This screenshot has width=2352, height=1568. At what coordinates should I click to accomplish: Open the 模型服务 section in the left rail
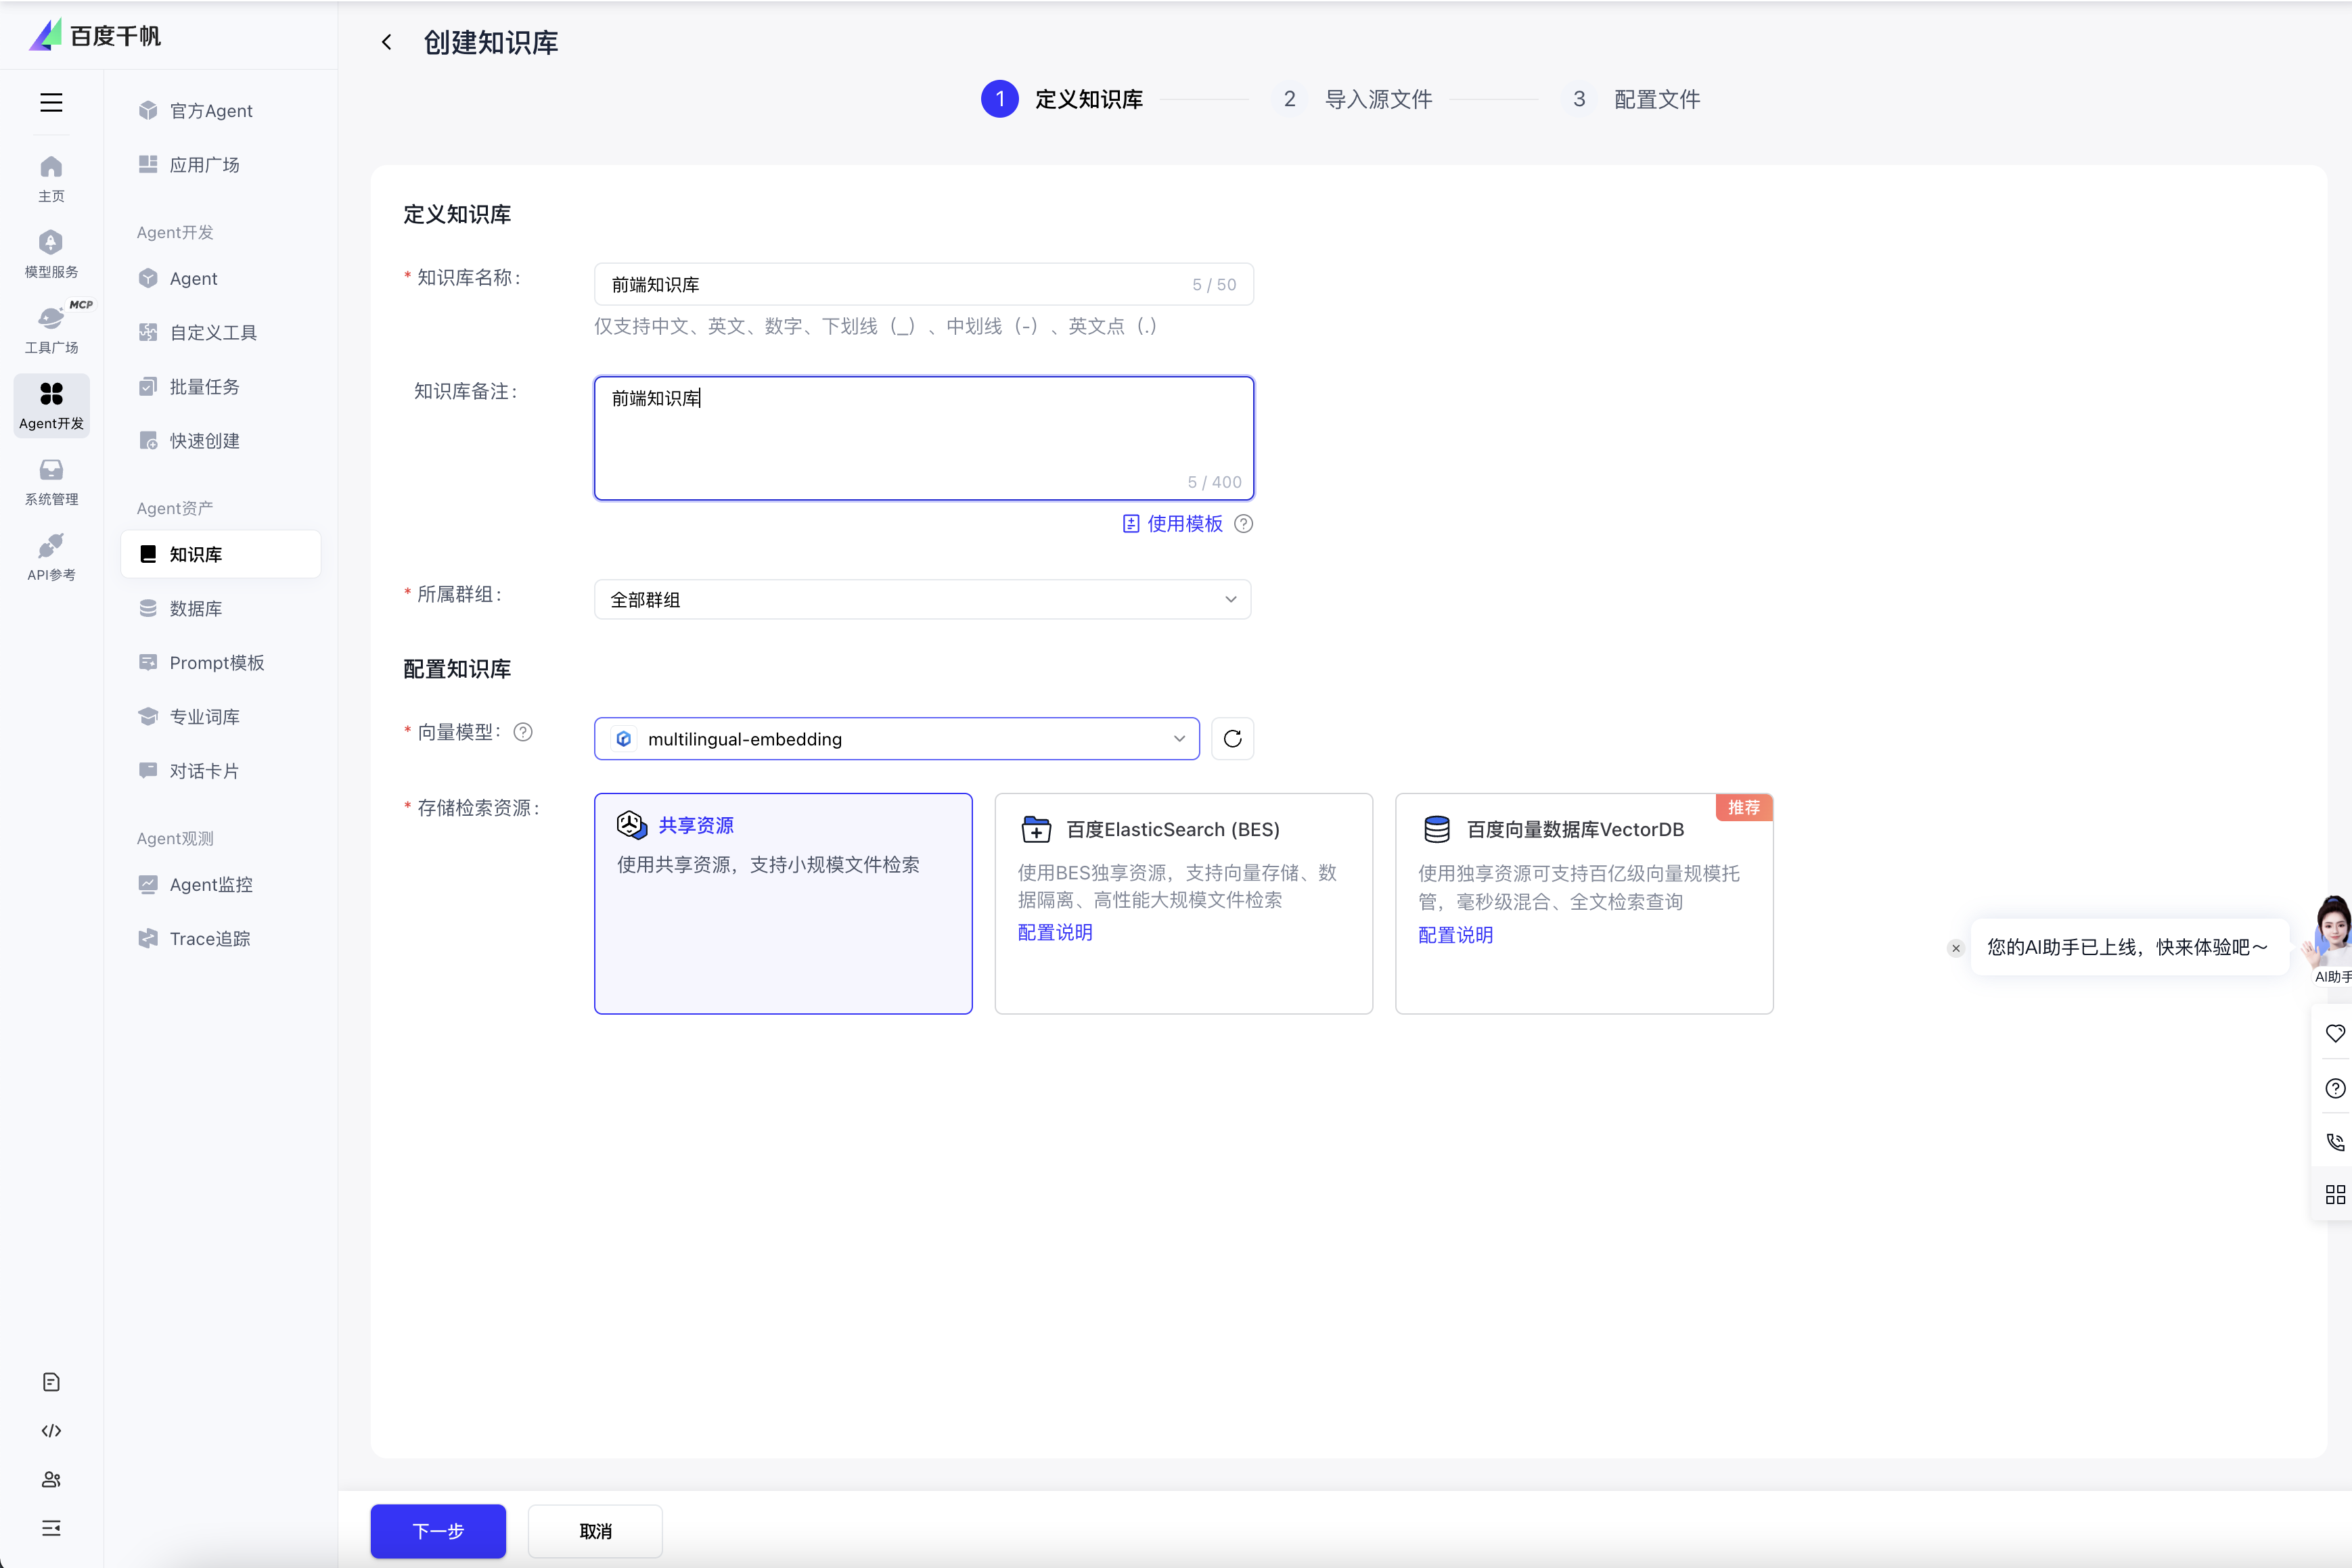(51, 253)
